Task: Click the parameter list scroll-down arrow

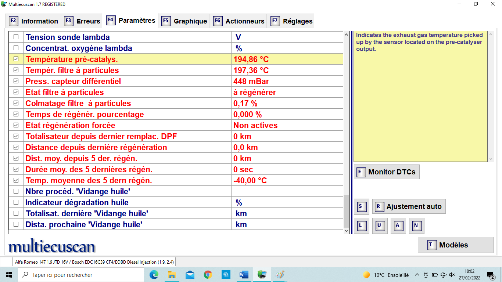Action: tap(346, 231)
